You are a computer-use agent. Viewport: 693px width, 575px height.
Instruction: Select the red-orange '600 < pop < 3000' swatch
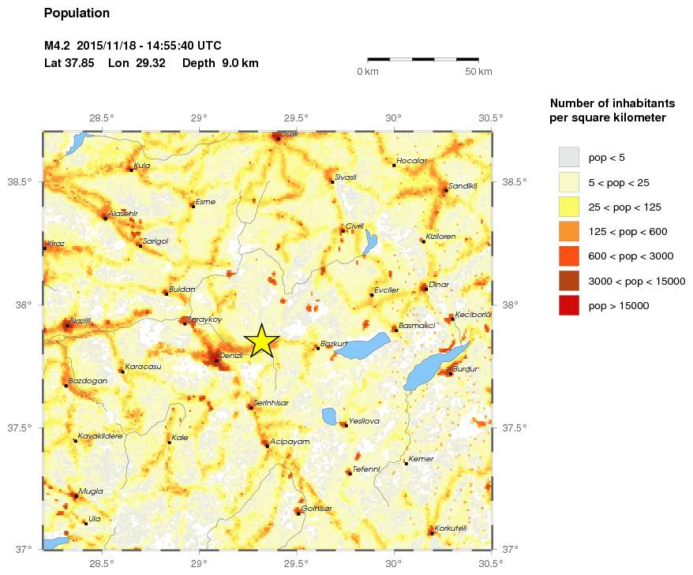coord(568,256)
